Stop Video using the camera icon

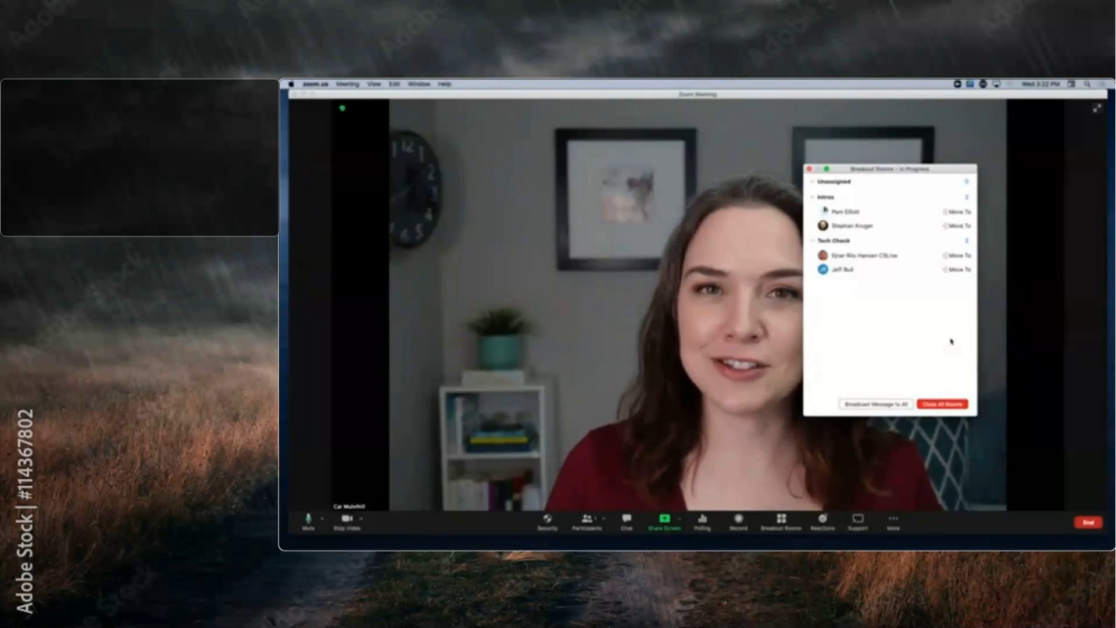pyautogui.click(x=347, y=522)
